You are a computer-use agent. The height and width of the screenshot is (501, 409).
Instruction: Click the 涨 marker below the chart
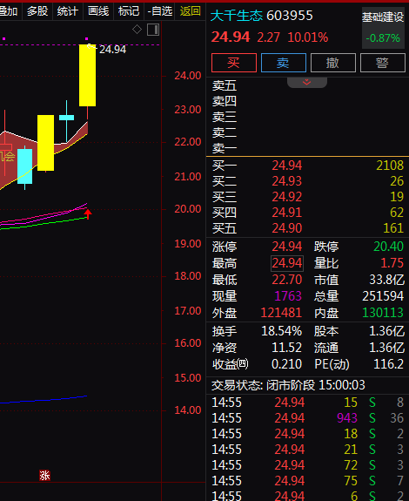44,476
